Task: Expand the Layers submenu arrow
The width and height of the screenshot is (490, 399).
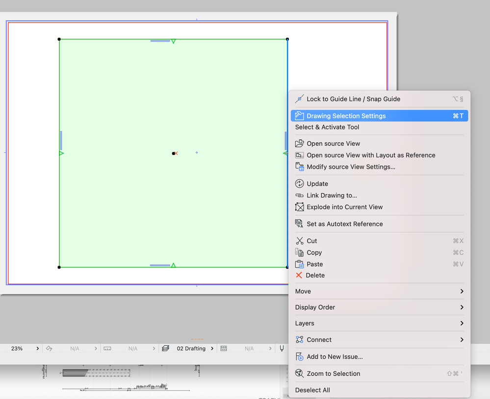Action: (x=462, y=323)
